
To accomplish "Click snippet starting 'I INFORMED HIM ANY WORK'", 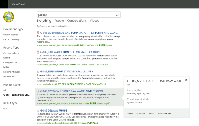I will click(x=78, y=117).
